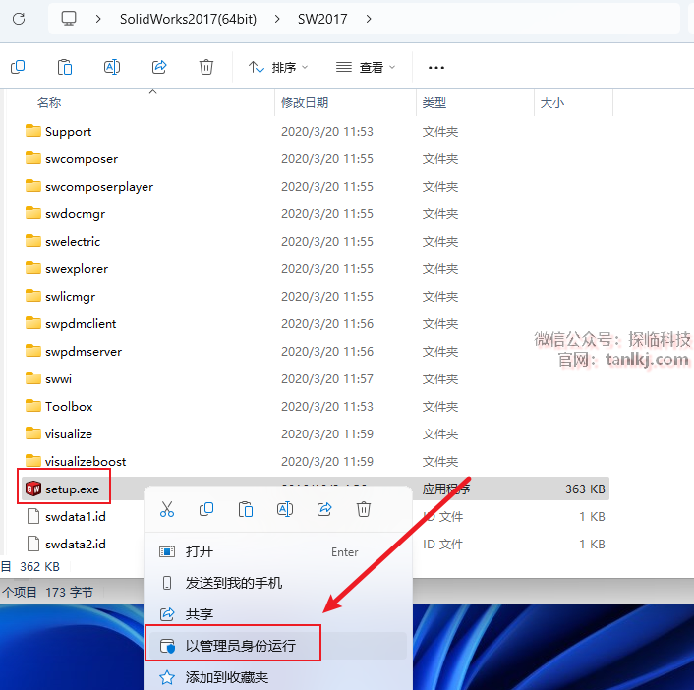
Task: Open the Sort (排序) dropdown
Action: (278, 67)
